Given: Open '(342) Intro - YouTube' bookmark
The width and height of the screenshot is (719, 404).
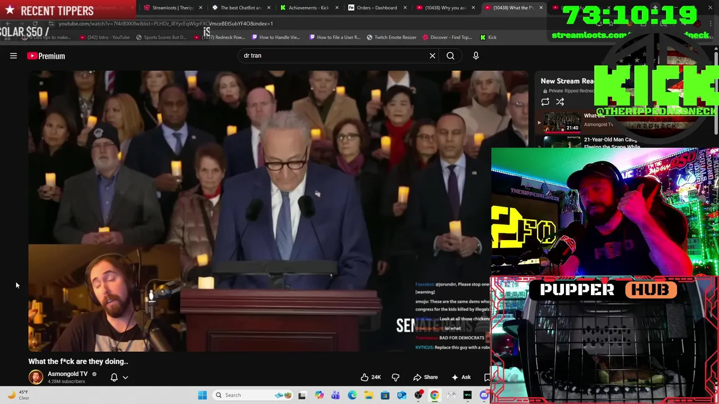Looking at the screenshot, I should pyautogui.click(x=104, y=37).
